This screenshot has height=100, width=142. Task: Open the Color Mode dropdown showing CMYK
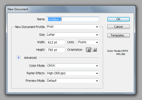pyautogui.click(x=73, y=66)
